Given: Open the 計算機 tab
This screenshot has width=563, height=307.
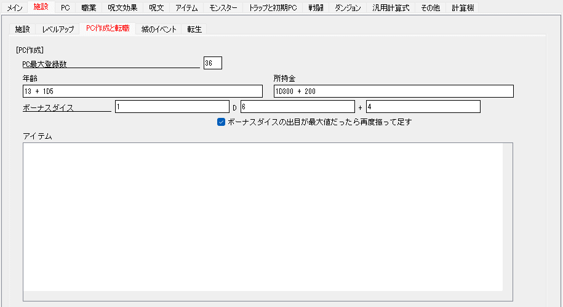Looking at the screenshot, I should 463,8.
